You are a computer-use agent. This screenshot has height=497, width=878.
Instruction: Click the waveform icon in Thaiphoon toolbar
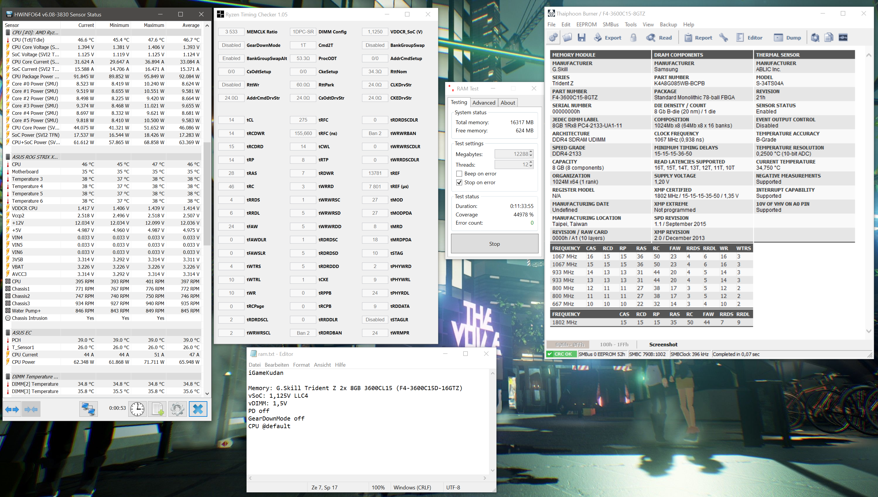(843, 37)
